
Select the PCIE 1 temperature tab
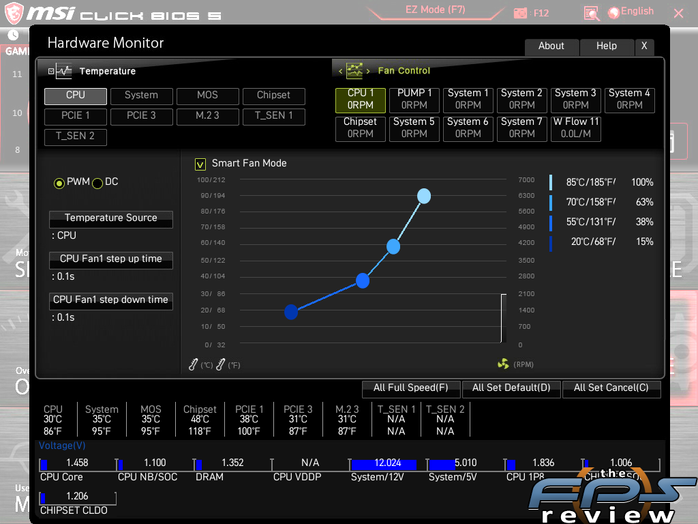pyautogui.click(x=76, y=116)
